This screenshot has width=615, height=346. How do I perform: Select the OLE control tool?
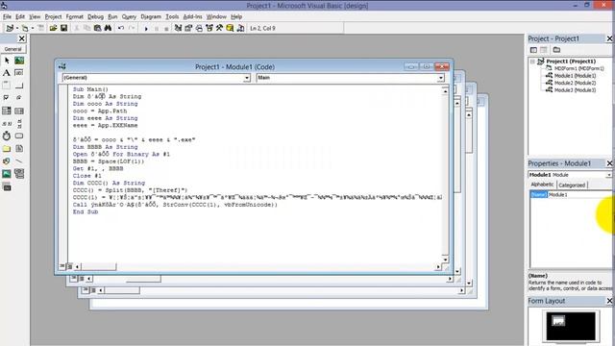coord(7,187)
